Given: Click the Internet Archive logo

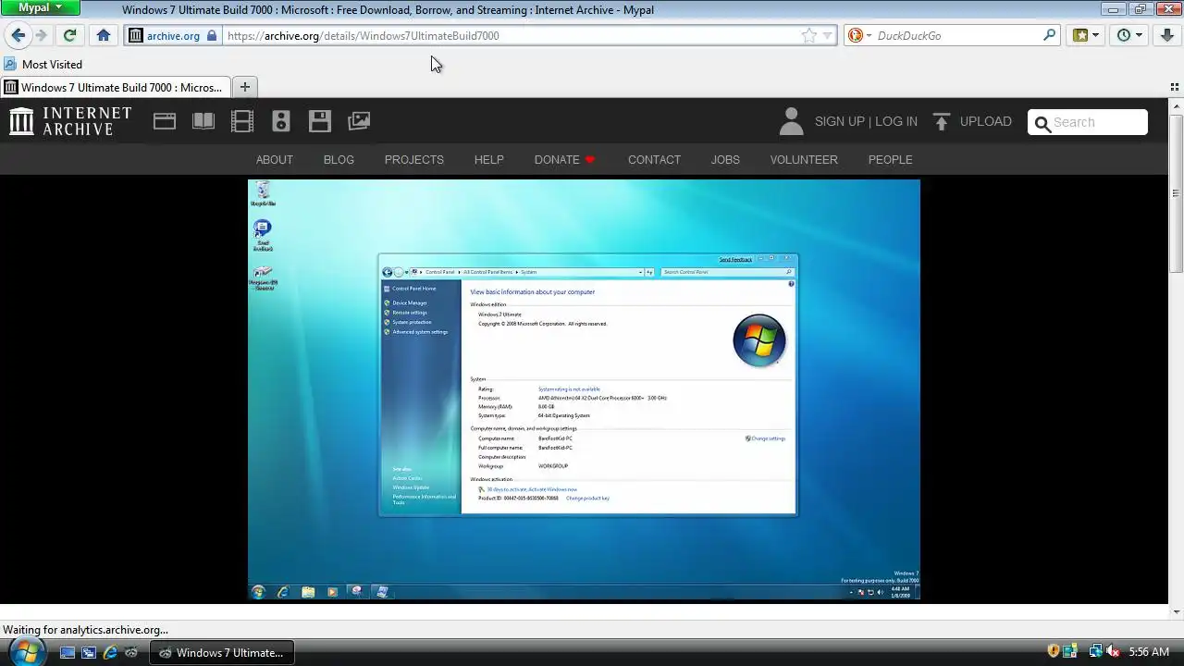Looking at the screenshot, I should 70,121.
